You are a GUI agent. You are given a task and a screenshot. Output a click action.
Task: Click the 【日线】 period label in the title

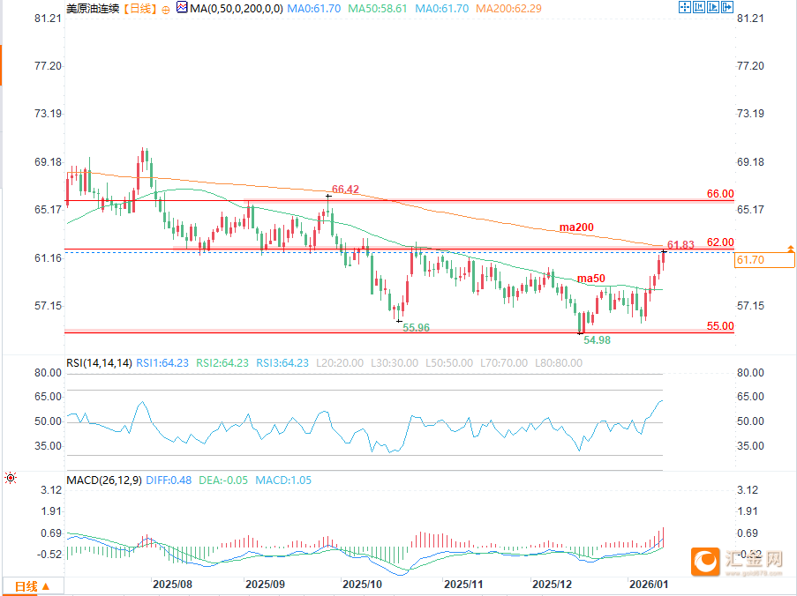pyautogui.click(x=140, y=8)
